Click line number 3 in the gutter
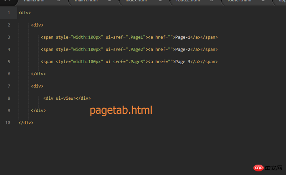The width and height of the screenshot is (286, 175). point(9,37)
